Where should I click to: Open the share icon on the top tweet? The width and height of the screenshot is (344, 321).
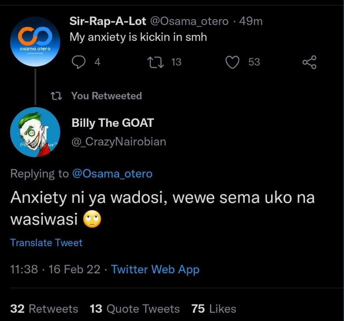(309, 62)
